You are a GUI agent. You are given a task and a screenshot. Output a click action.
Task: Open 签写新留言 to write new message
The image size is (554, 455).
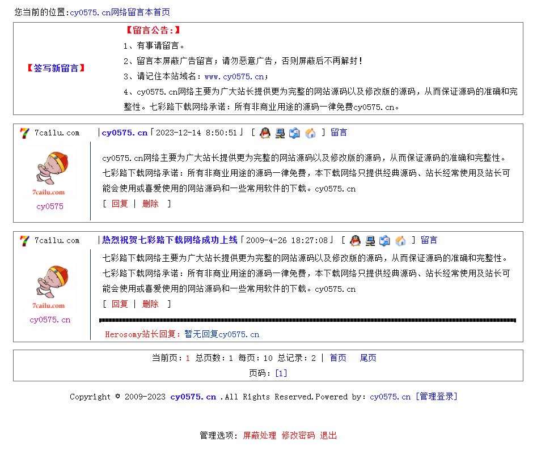tap(56, 68)
